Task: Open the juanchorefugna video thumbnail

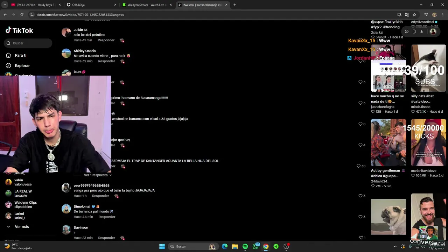Action: coord(388,68)
